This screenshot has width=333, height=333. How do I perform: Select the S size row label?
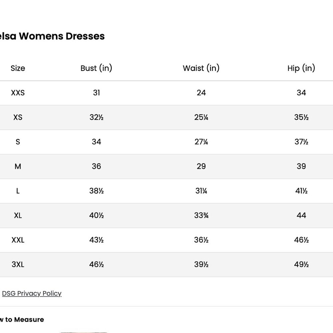(18, 142)
